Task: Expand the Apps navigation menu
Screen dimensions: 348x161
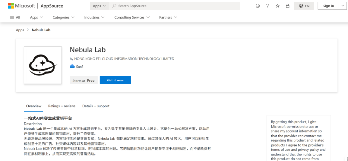Action: tap(36, 17)
